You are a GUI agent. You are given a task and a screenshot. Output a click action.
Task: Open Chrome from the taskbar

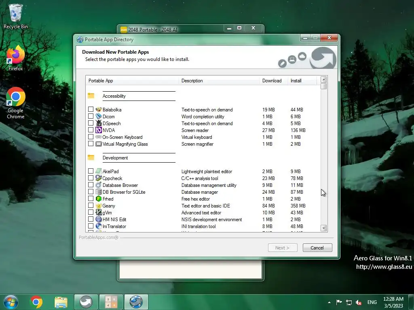click(36, 302)
